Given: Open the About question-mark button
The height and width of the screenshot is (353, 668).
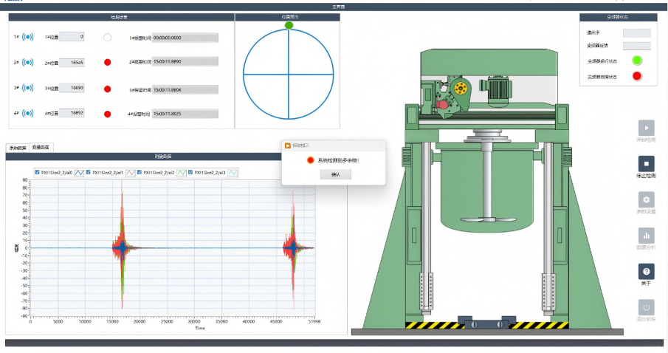Looking at the screenshot, I should point(646,272).
